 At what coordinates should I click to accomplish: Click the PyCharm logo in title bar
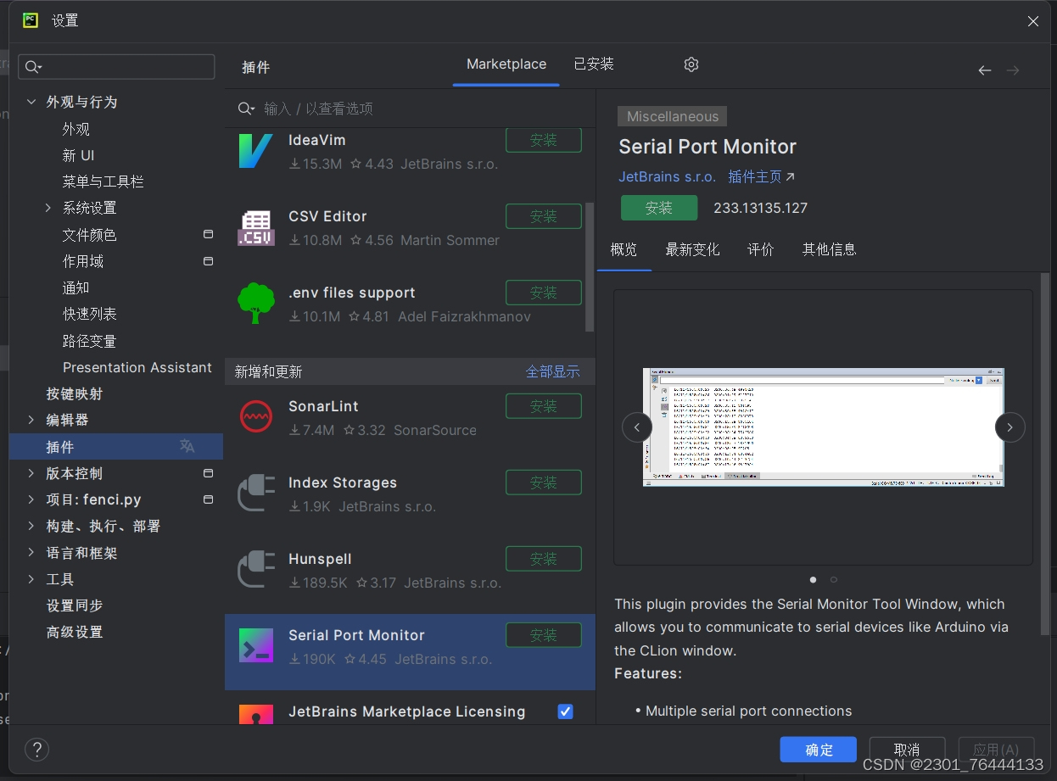31,20
